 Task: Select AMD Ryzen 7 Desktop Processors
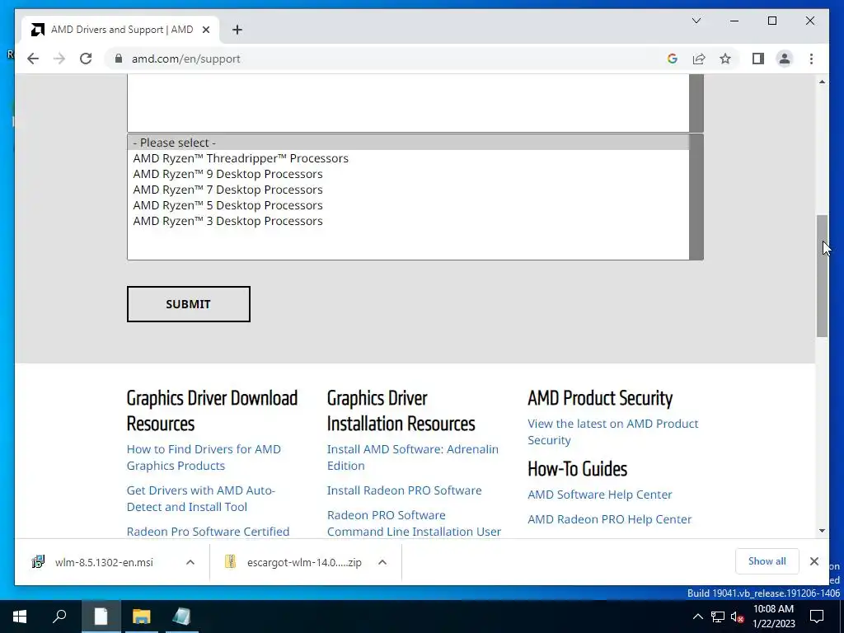coord(408,190)
